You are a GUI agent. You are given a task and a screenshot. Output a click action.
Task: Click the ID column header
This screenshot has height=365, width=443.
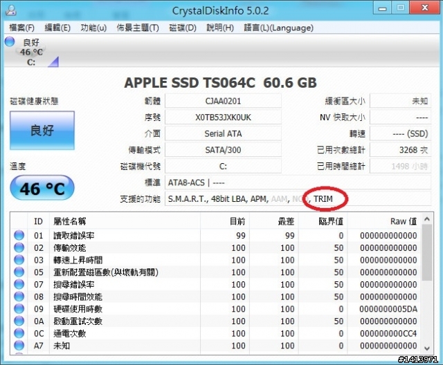coord(39,221)
